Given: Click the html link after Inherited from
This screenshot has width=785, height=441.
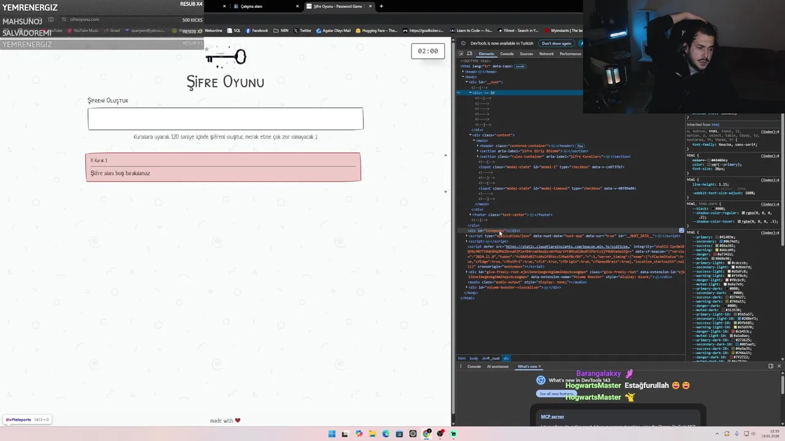Looking at the screenshot, I should point(716,124).
